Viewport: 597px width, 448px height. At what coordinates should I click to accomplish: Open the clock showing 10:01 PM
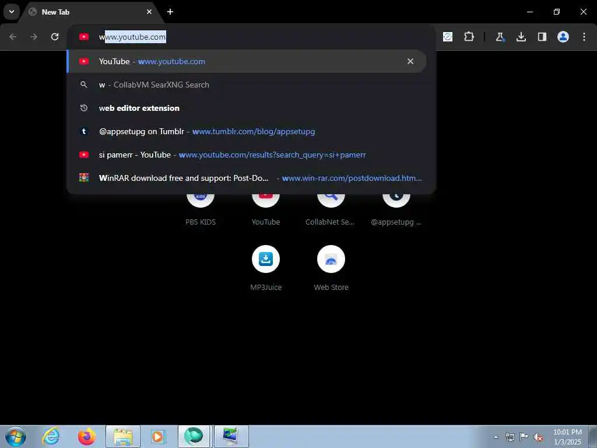[567, 437]
